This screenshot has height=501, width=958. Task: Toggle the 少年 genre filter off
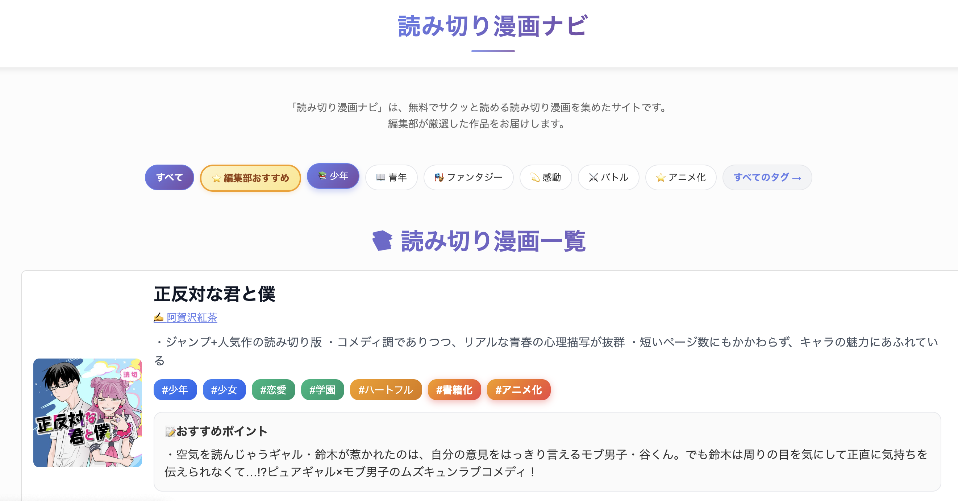333,177
